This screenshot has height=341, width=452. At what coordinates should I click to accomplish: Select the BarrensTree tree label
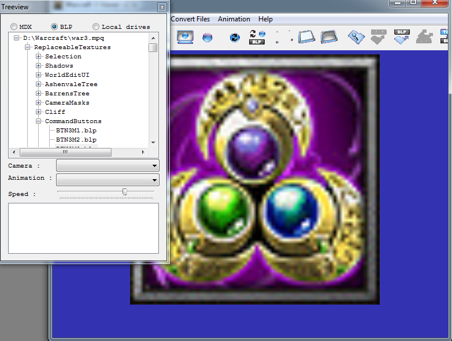pyautogui.click(x=67, y=94)
